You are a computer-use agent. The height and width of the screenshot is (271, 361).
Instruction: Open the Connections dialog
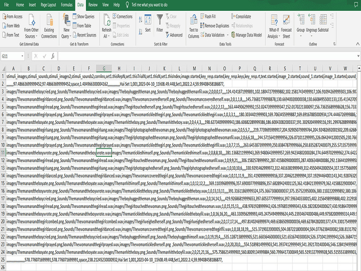pyautogui.click(x=122, y=16)
